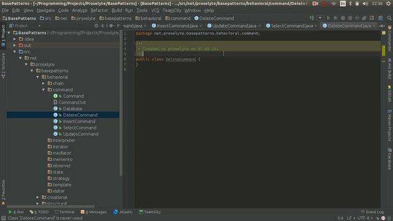Click the Debug bug icon in toolbar
This screenshot has width=393, height=221.
click(335, 18)
